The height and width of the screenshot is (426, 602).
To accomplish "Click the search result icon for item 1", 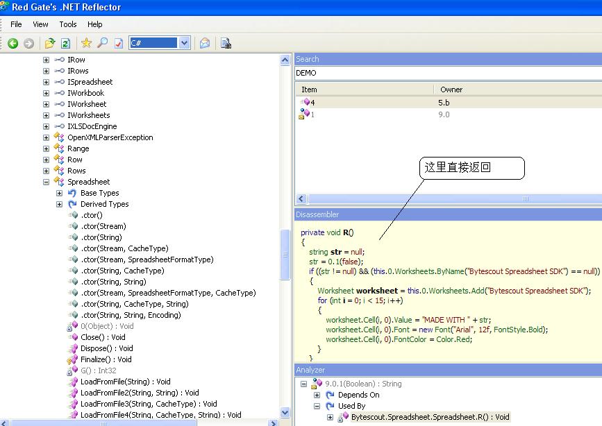I will 304,114.
